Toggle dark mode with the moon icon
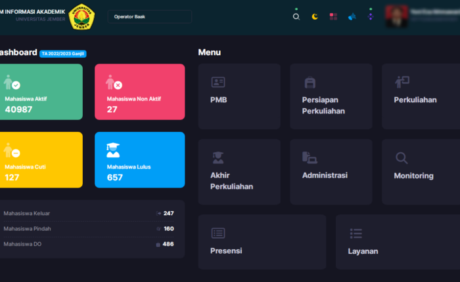The height and width of the screenshot is (282, 460). [x=315, y=16]
